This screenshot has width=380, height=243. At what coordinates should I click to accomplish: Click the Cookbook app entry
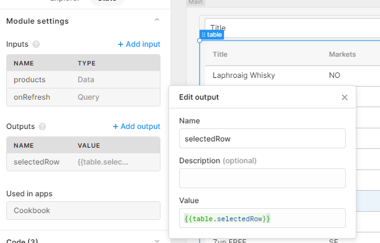point(83,211)
